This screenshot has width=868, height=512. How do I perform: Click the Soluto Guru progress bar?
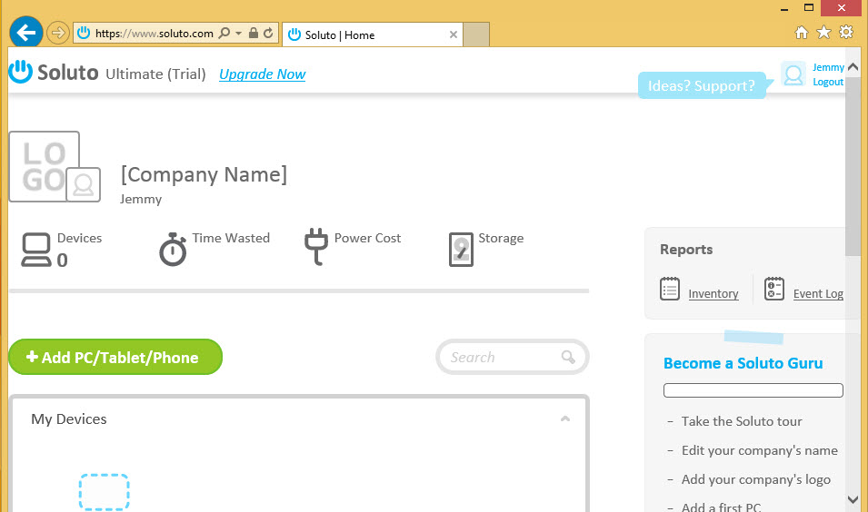tap(753, 390)
